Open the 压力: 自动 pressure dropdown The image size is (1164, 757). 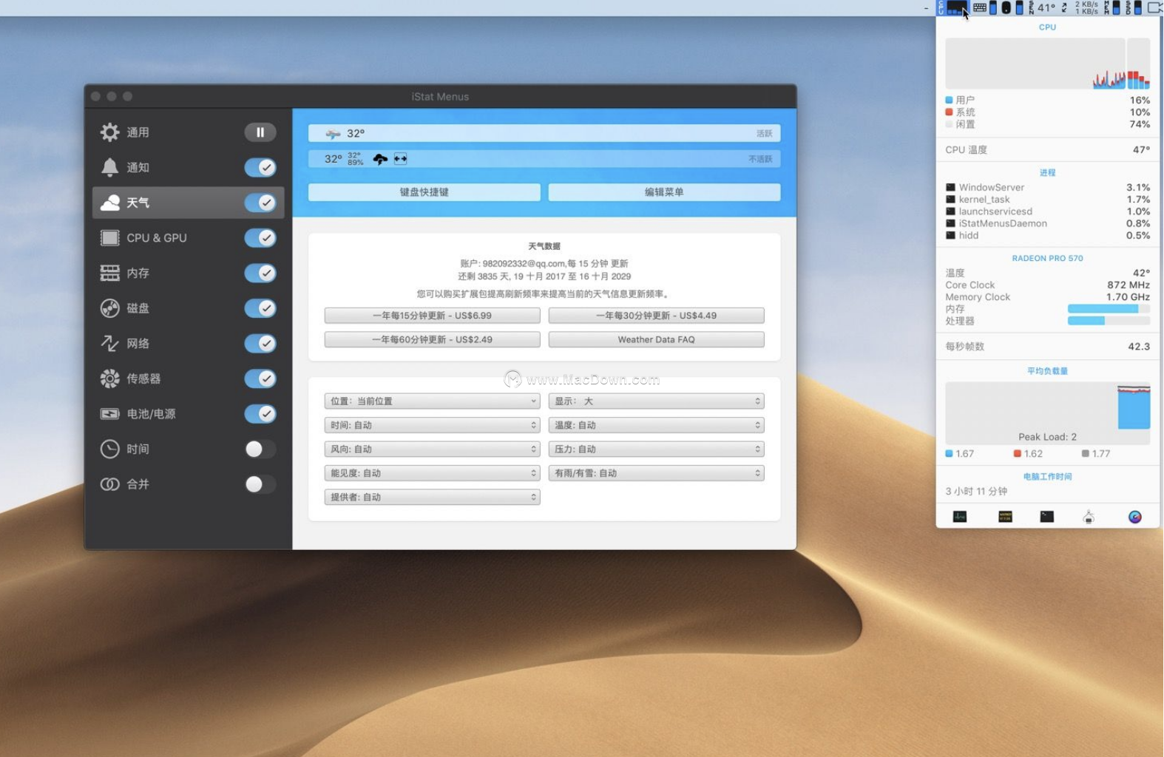tap(656, 449)
